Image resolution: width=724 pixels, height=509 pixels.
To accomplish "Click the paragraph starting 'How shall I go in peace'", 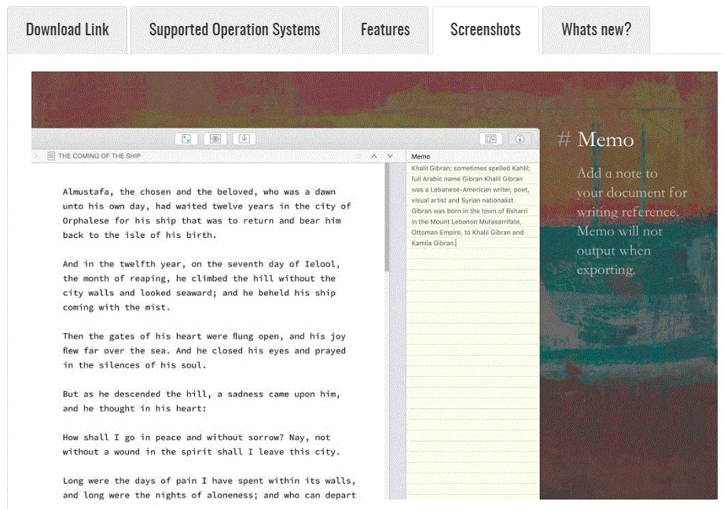I will pos(201,445).
